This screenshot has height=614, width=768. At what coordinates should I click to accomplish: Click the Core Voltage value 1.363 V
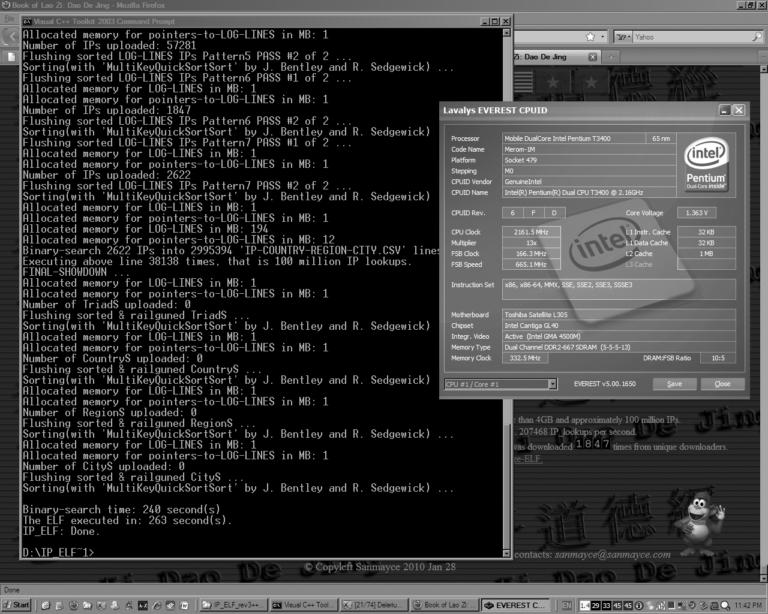[697, 213]
